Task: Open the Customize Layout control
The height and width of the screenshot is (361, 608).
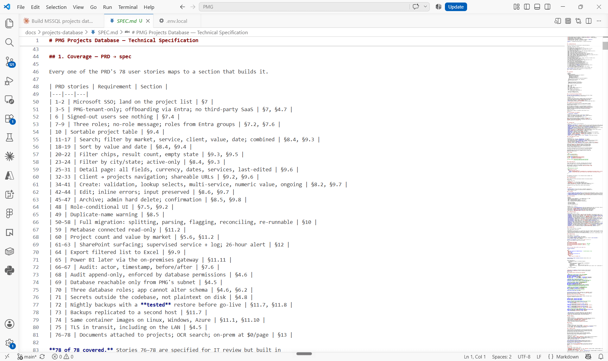Action: (516, 7)
